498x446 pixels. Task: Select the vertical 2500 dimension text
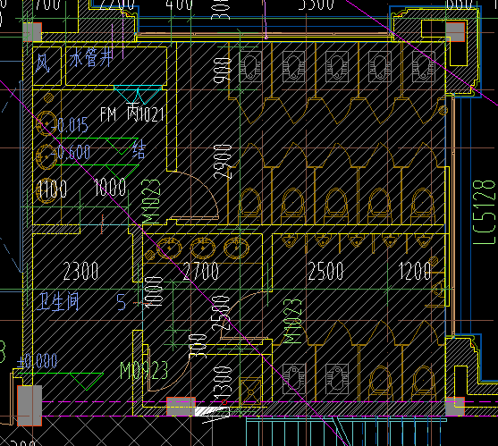(221, 314)
